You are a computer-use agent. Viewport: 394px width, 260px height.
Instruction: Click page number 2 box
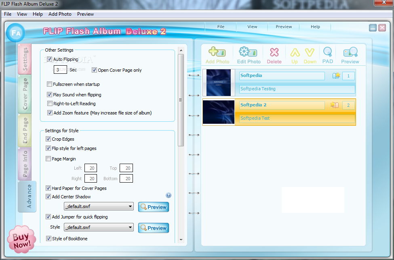(348, 105)
